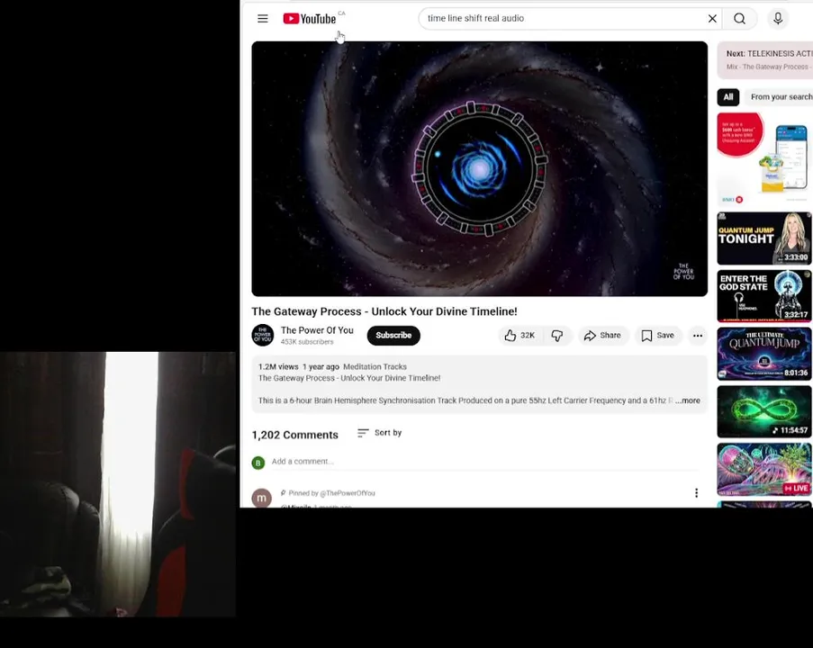Screen dimensions: 813x648
Task: Start voice search with microphone icon
Action: click(778, 19)
